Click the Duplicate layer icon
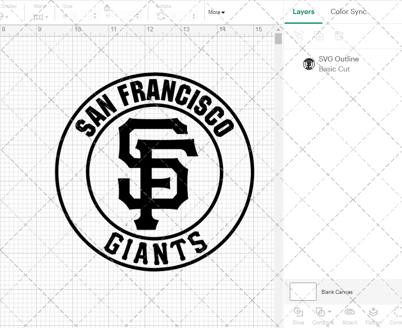This screenshot has height=328, width=402. pos(319,36)
